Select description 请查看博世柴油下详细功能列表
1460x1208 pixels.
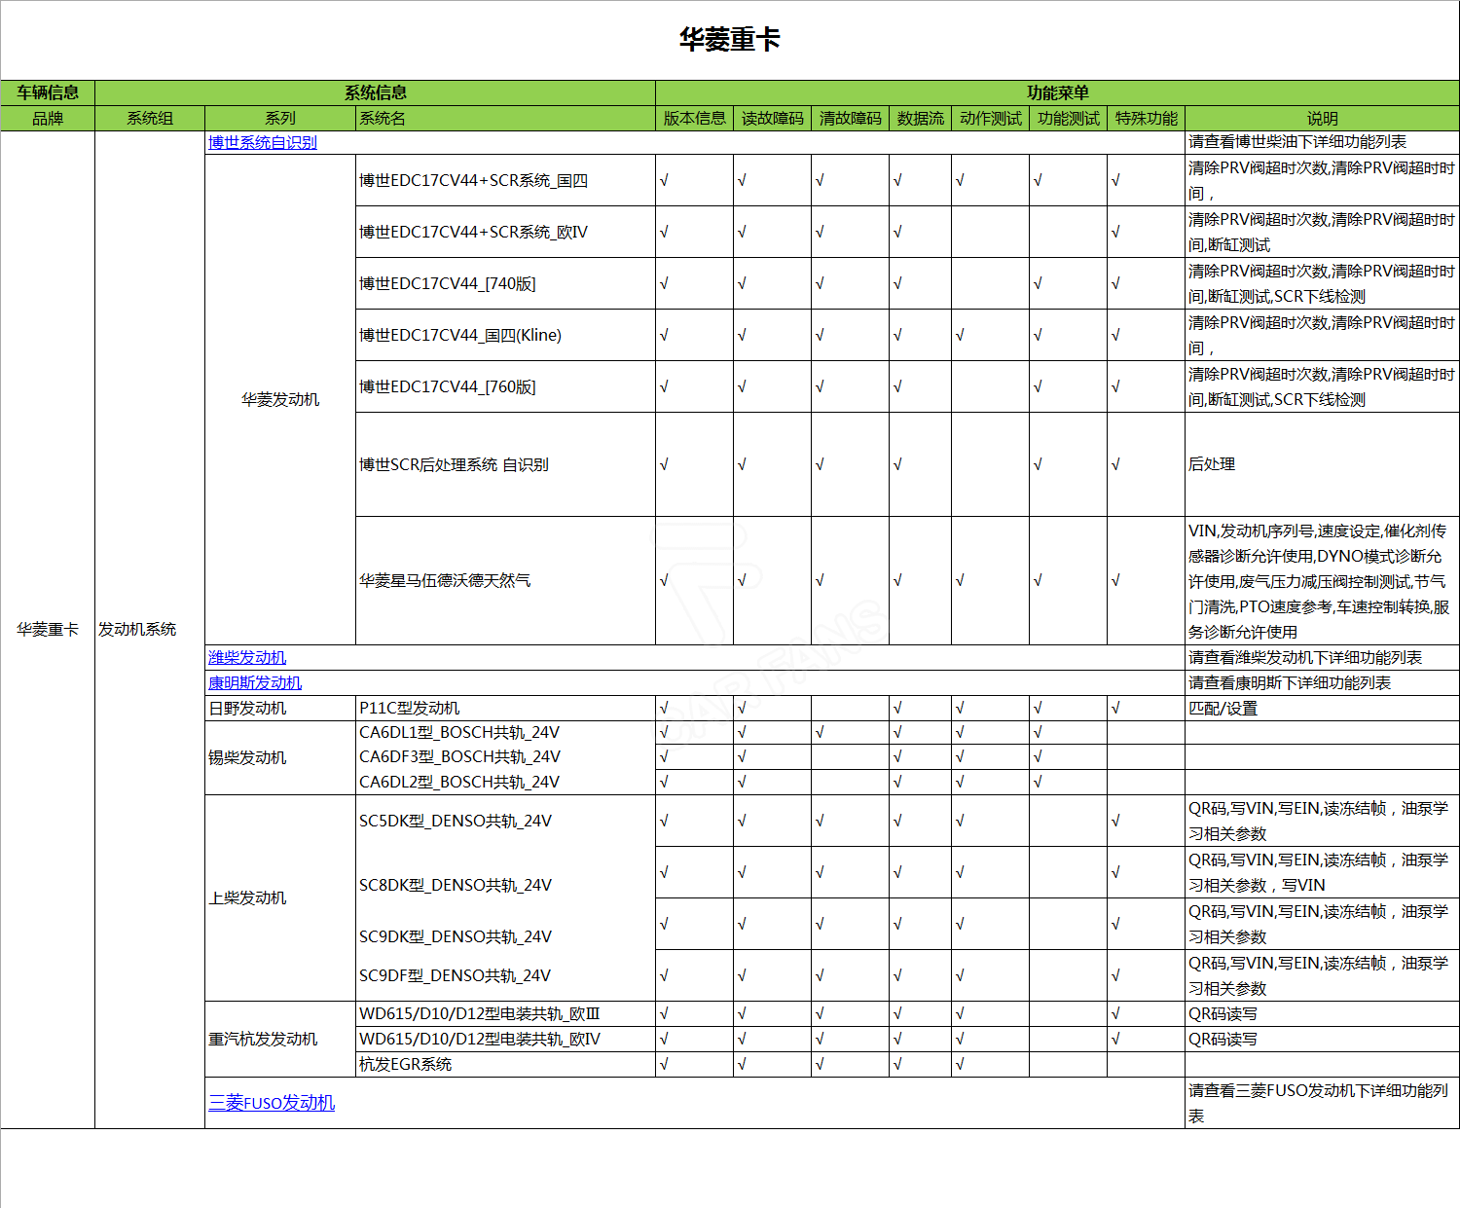point(1322,142)
